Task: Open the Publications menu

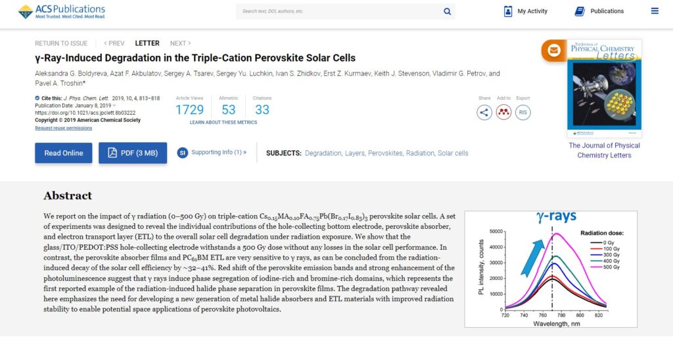Action: (x=599, y=11)
